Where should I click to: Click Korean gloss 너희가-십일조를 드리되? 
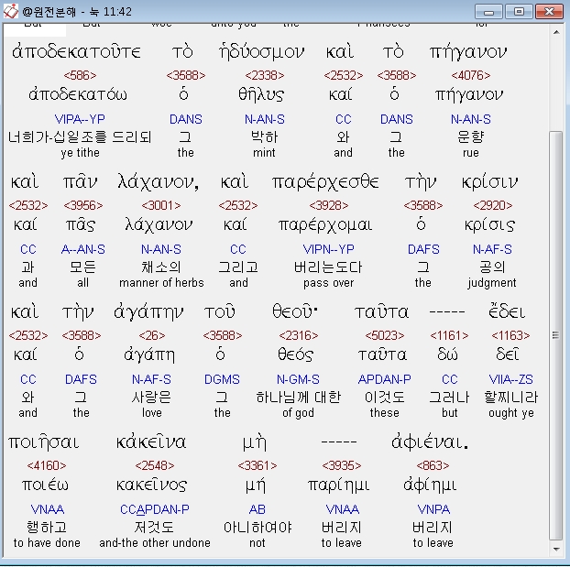click(x=80, y=137)
